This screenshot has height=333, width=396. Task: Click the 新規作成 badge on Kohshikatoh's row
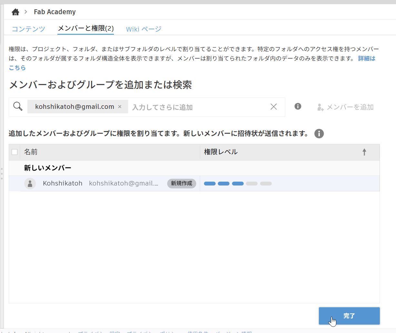point(181,183)
